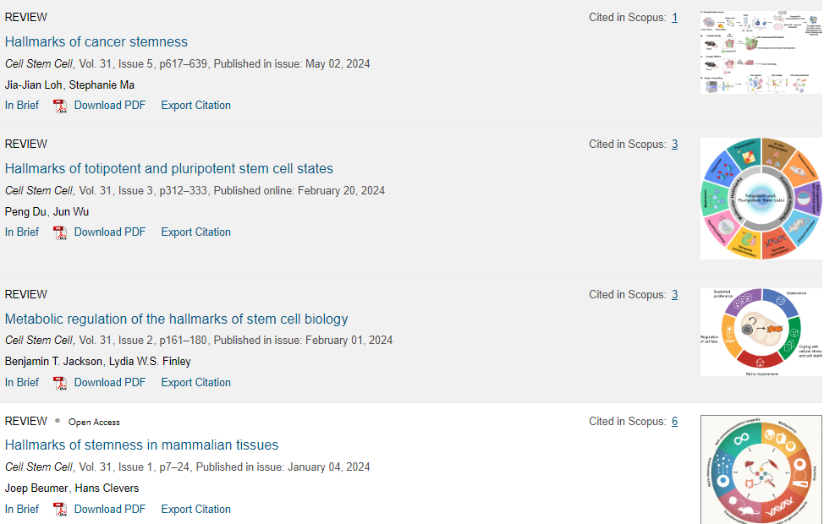Click PDF icon for Hallmarks of cancer stemness

pyautogui.click(x=59, y=106)
